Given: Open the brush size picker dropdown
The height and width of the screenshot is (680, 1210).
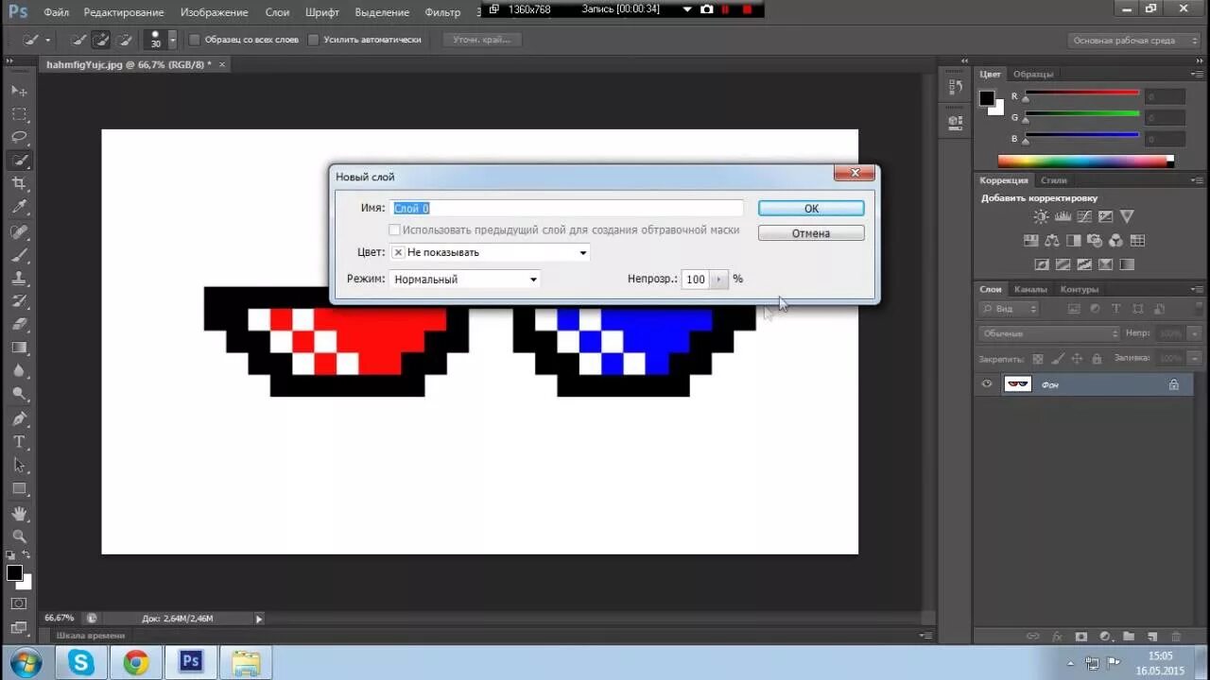Looking at the screenshot, I should (x=172, y=41).
